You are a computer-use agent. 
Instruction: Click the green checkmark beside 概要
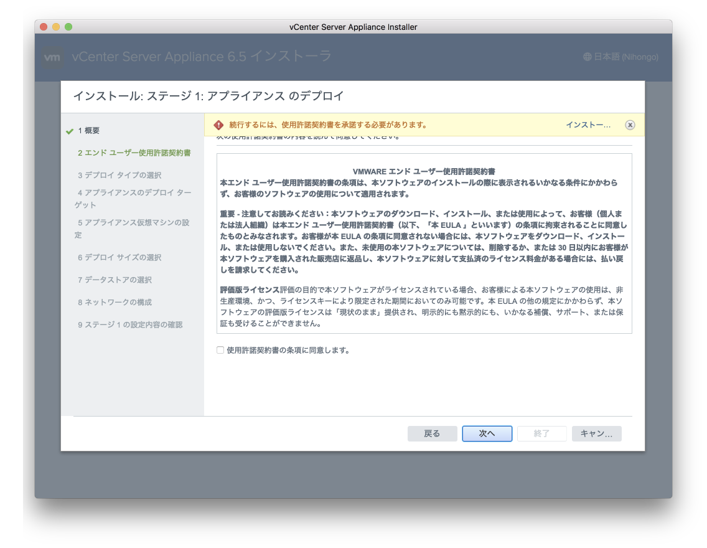pos(70,131)
